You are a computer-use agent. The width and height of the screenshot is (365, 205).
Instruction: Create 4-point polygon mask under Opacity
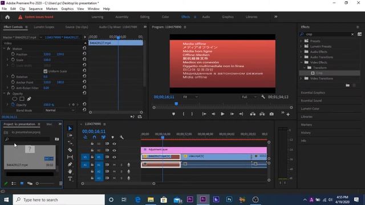click(x=22, y=99)
